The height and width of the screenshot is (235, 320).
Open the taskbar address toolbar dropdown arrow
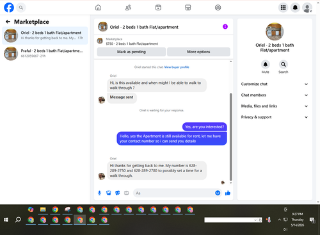pyautogui.click(x=255, y=220)
